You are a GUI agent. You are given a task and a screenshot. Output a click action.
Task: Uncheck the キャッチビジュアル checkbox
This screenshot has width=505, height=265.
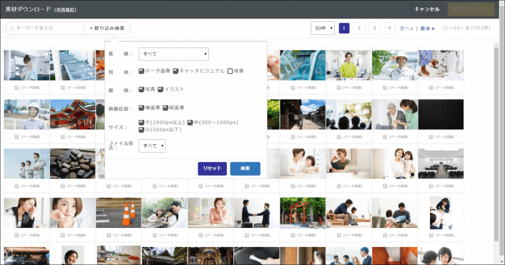point(175,71)
